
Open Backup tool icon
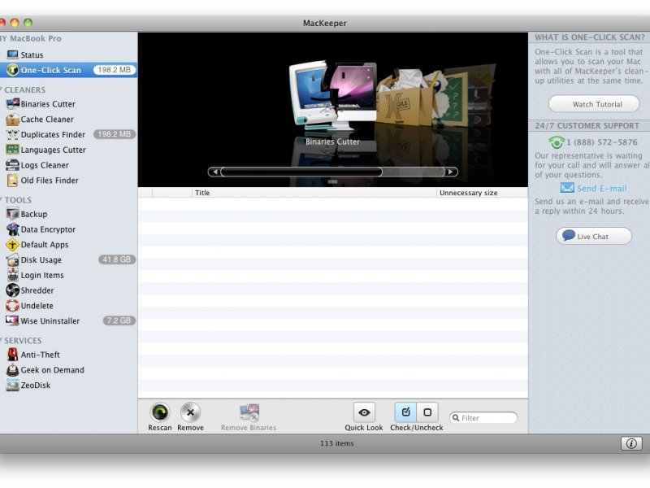(x=12, y=214)
